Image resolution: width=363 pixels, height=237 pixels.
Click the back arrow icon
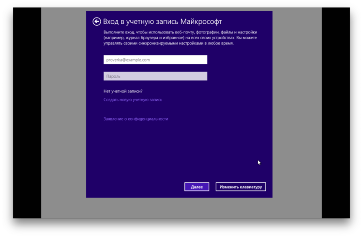point(97,21)
